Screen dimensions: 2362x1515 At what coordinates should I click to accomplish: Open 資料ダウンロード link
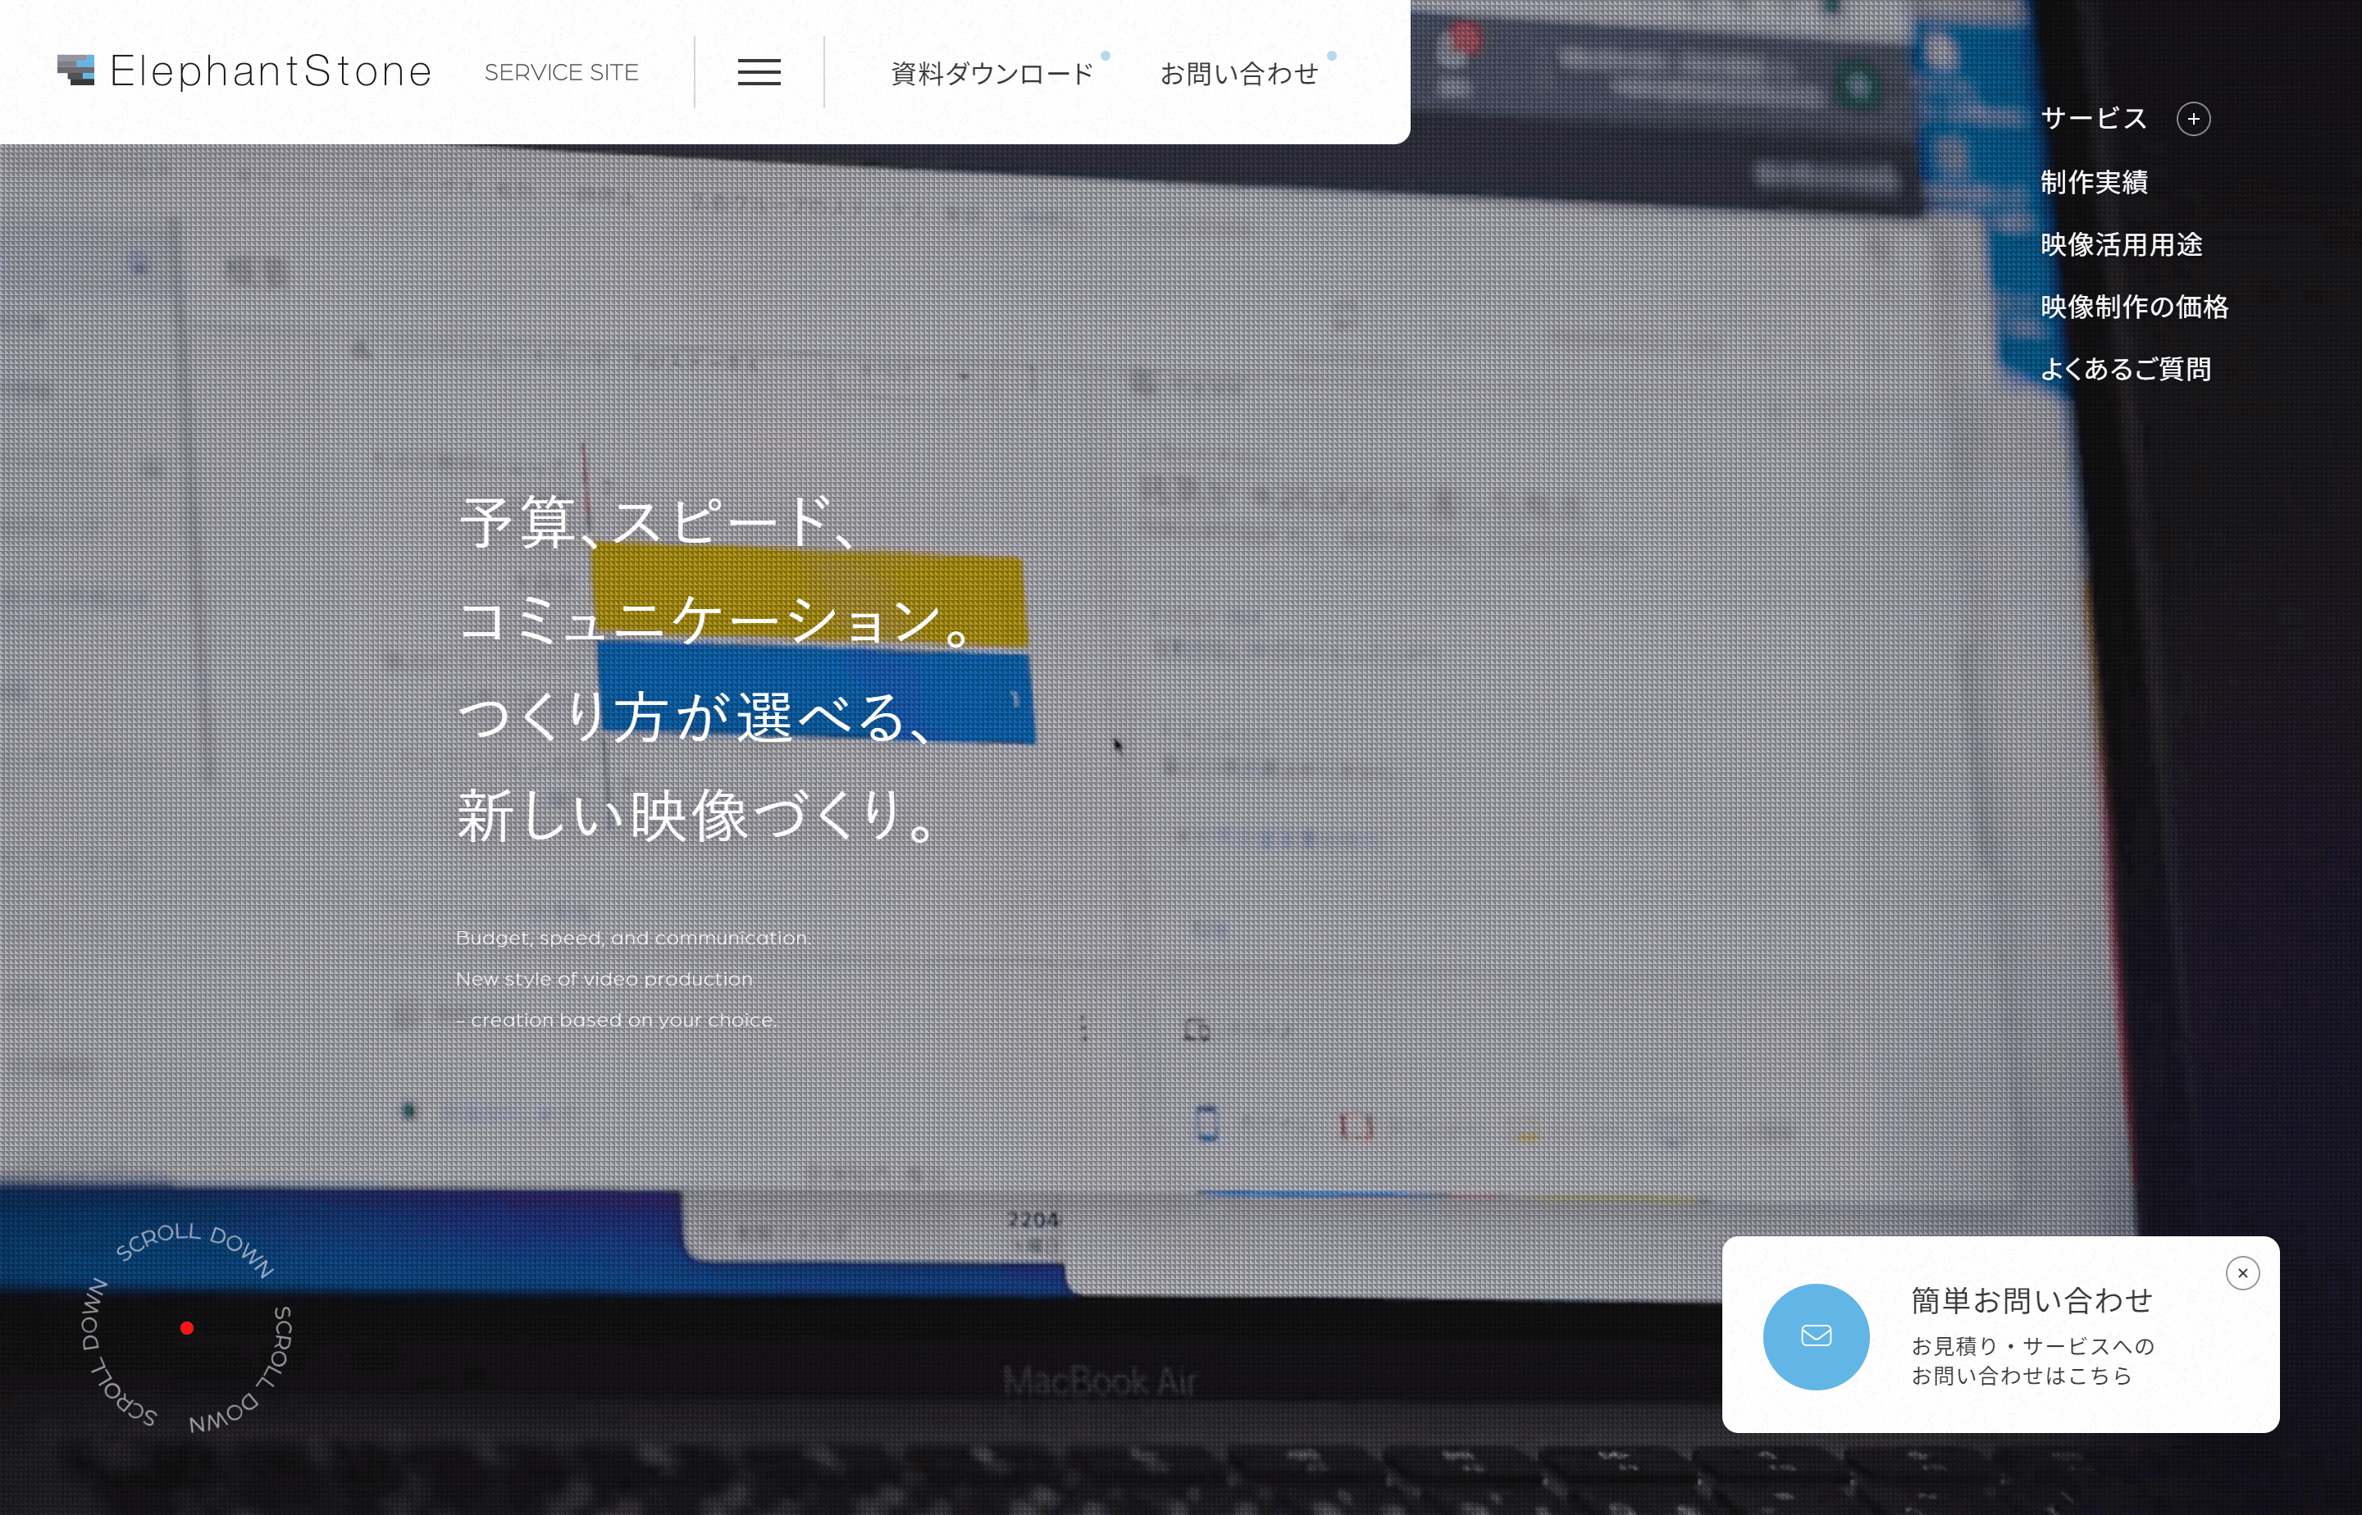tap(992, 74)
